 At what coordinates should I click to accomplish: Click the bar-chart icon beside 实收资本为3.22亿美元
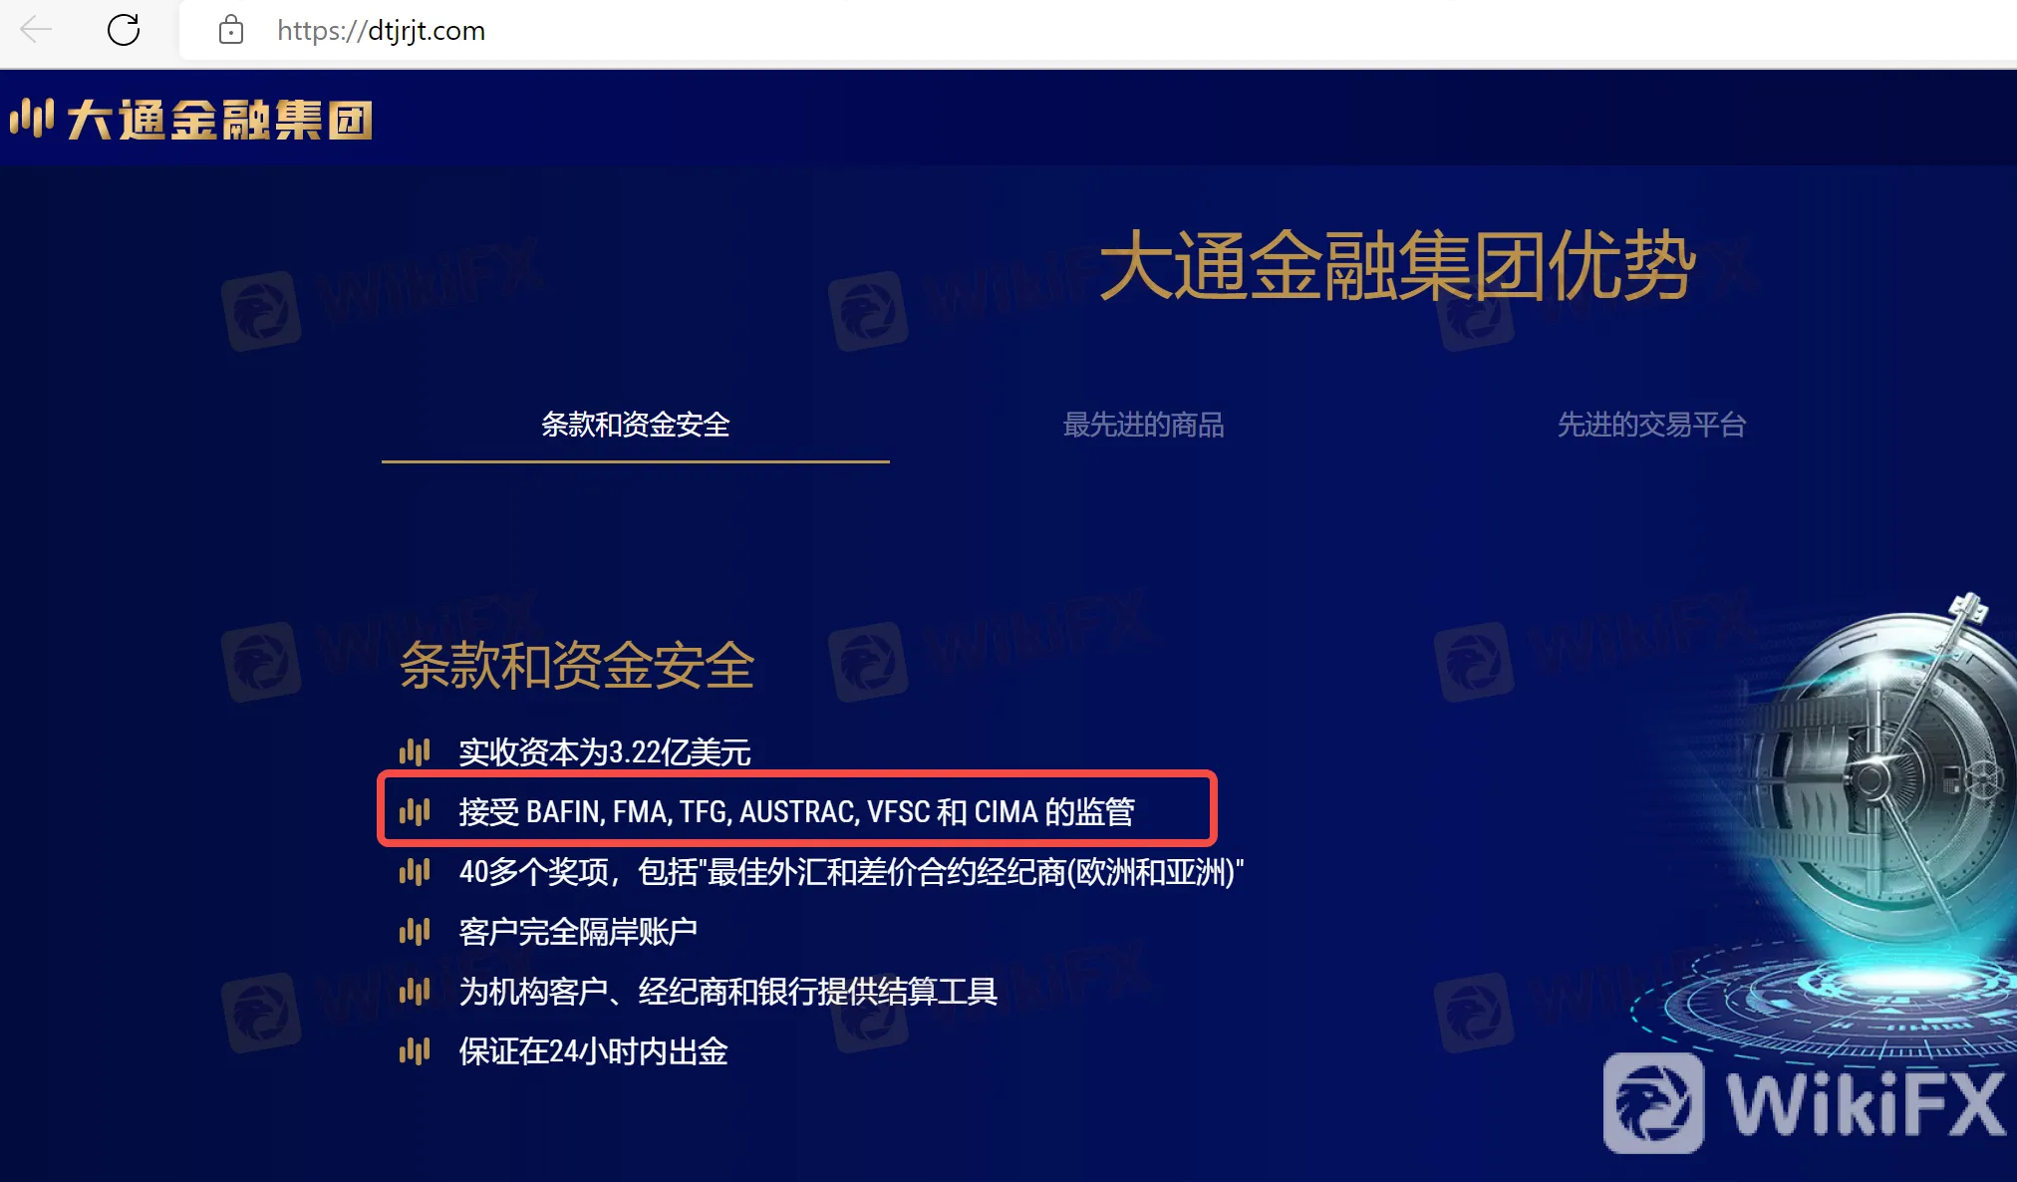[415, 751]
